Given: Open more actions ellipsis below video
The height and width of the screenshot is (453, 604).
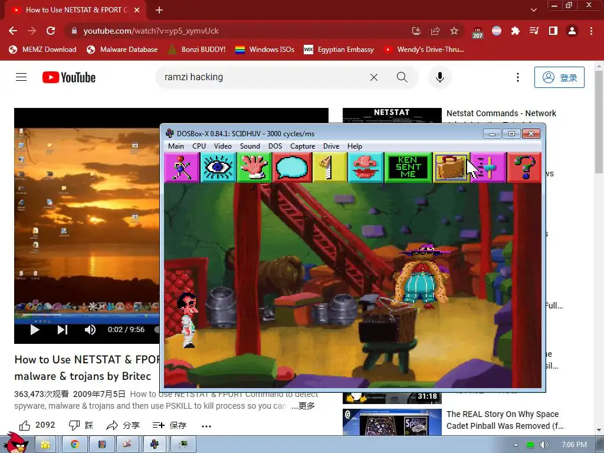Looking at the screenshot, I should (206, 426).
